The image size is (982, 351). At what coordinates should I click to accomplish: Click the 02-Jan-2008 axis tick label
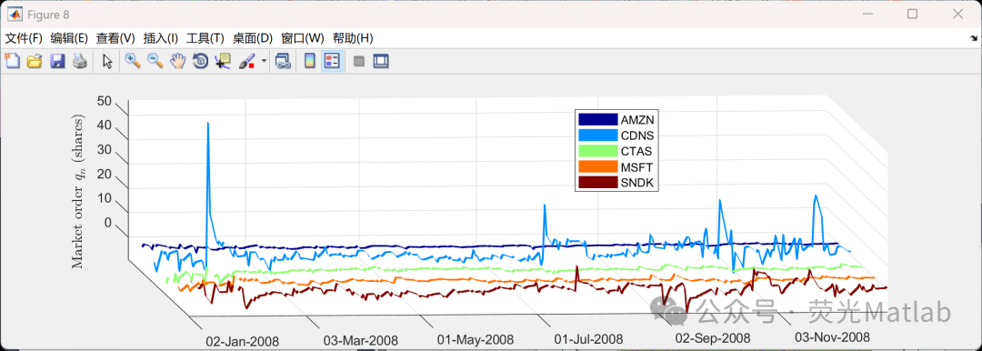coord(243,342)
